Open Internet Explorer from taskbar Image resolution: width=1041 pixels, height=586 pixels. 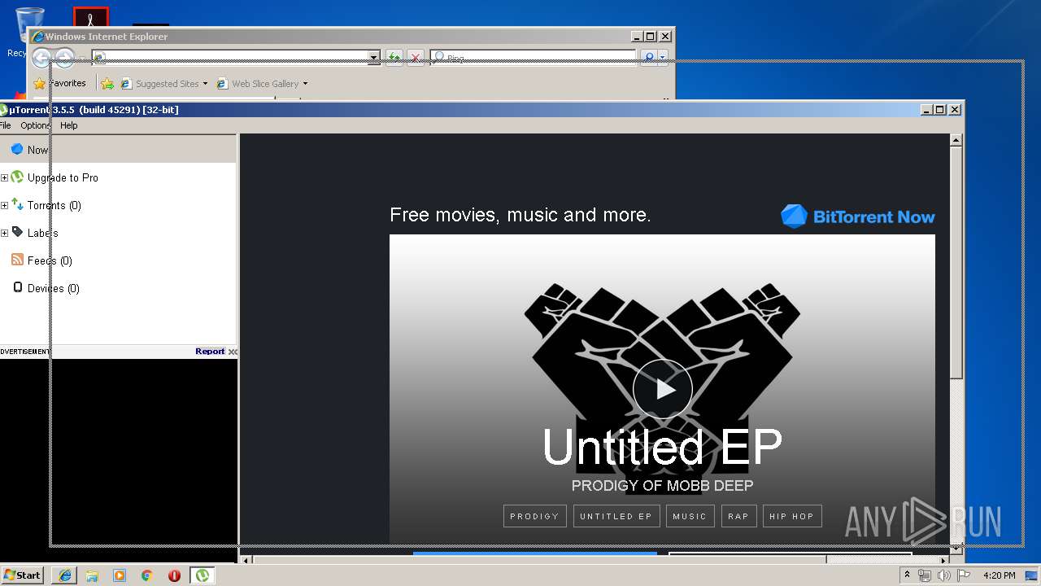coord(65,575)
